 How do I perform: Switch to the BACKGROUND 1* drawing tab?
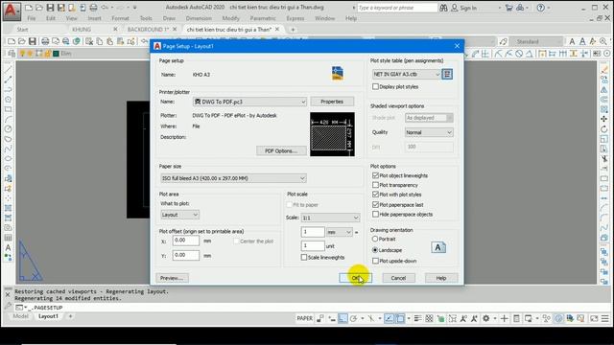tap(148, 30)
